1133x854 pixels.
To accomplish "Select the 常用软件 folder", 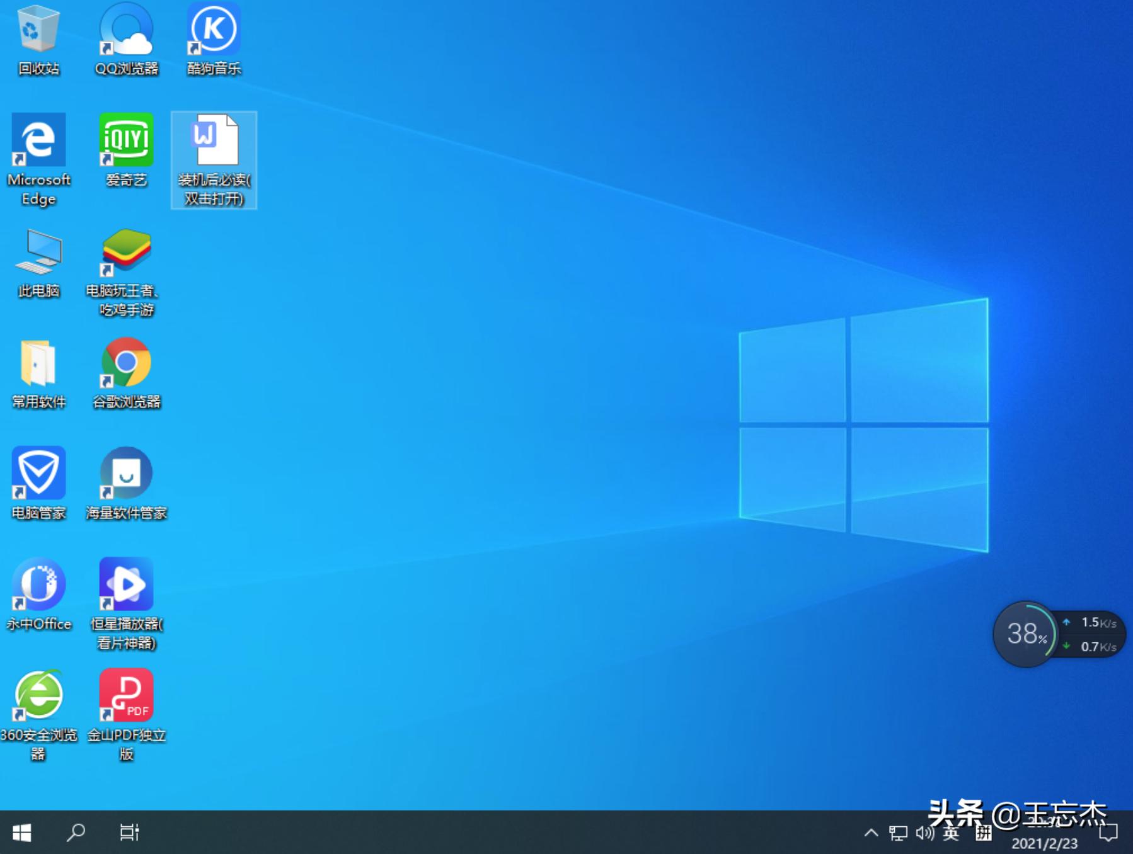I will [x=38, y=363].
